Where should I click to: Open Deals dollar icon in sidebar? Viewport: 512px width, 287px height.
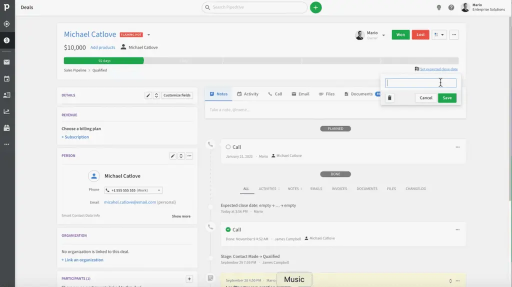click(6, 40)
